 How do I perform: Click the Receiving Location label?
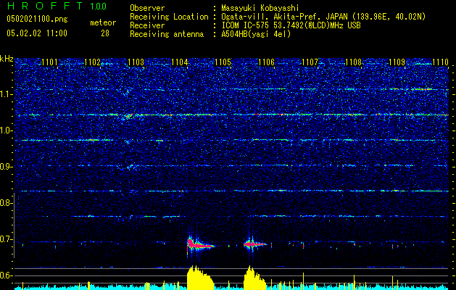(169, 17)
